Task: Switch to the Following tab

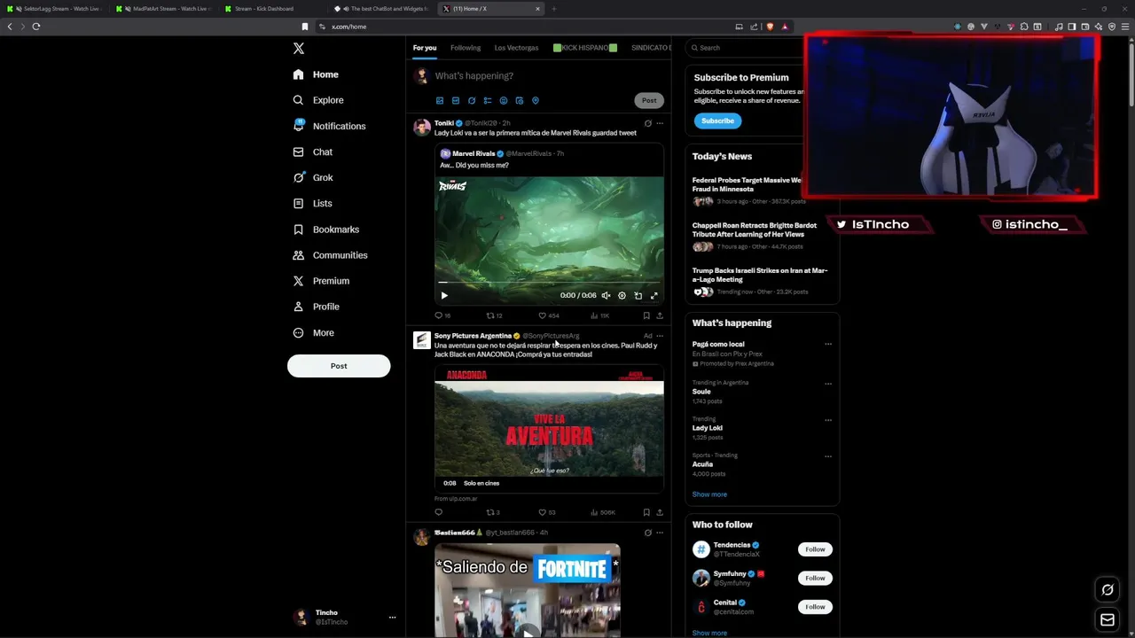Action: (466, 48)
